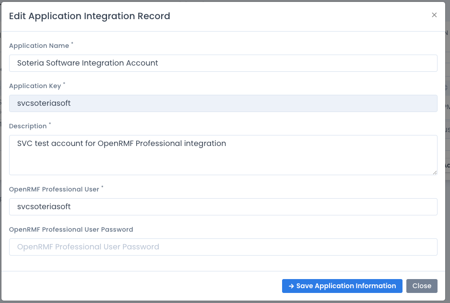This screenshot has width=450, height=303.
Task: Save Application Information button
Action: (x=342, y=286)
